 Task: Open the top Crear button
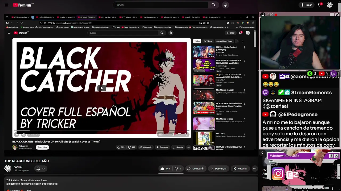coord(306,5)
